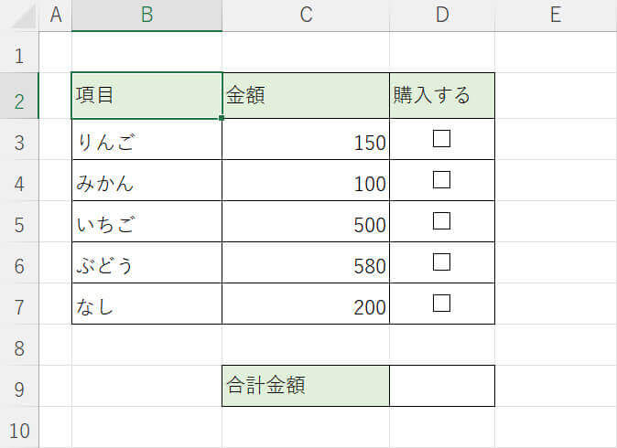Check the なし purchase checkbox
The height and width of the screenshot is (448, 617).
coord(442,304)
